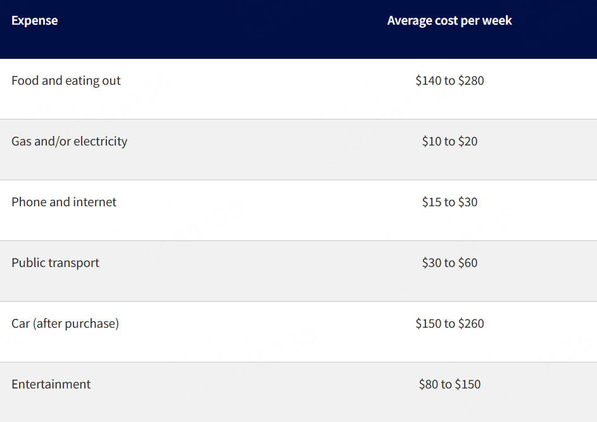Select the Entertainment expense label
Screen dimensions: 597x422
51,385
